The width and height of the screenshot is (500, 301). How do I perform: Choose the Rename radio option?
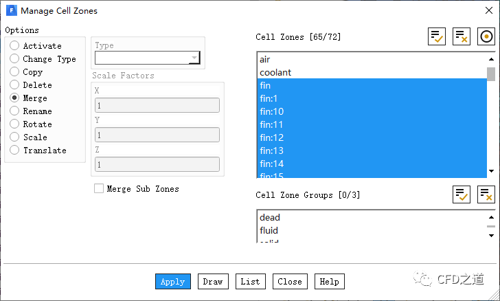coord(14,111)
